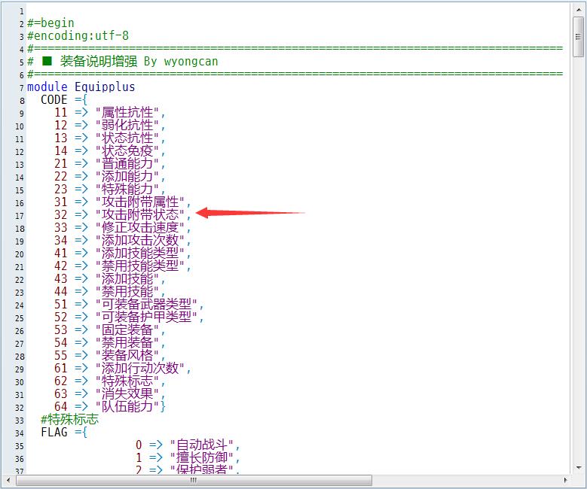Click key number 51 on line 24
This screenshot has width=587, height=489.
click(x=60, y=305)
